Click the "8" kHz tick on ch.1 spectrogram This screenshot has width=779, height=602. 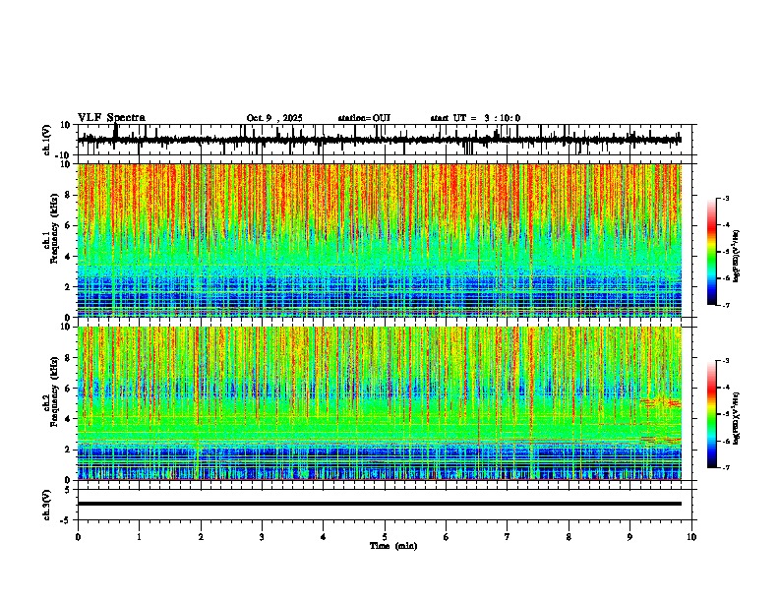tap(69, 195)
